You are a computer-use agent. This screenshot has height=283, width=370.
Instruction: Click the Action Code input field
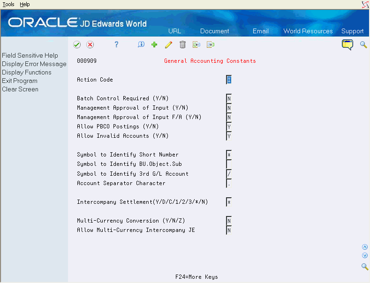point(229,80)
